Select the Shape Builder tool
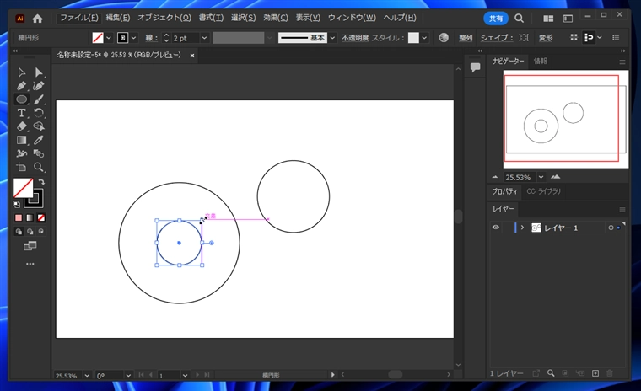This screenshot has height=391, width=641. pyautogui.click(x=39, y=126)
